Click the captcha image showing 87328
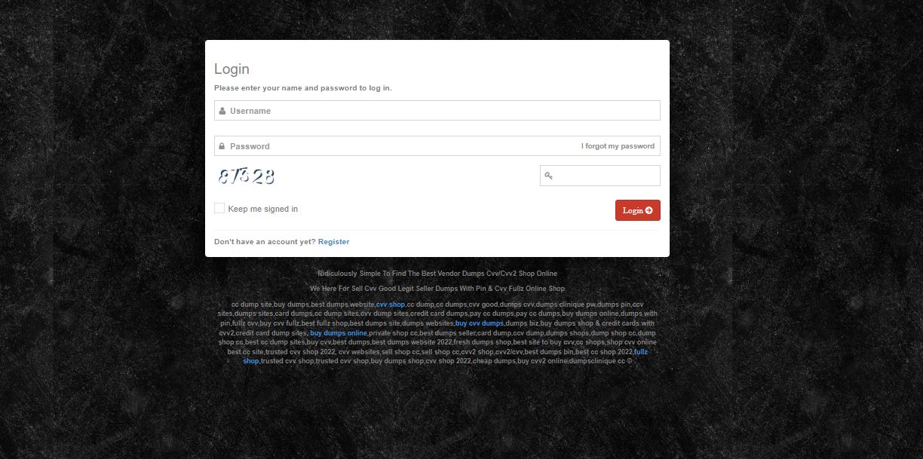923x459 pixels. (246, 176)
